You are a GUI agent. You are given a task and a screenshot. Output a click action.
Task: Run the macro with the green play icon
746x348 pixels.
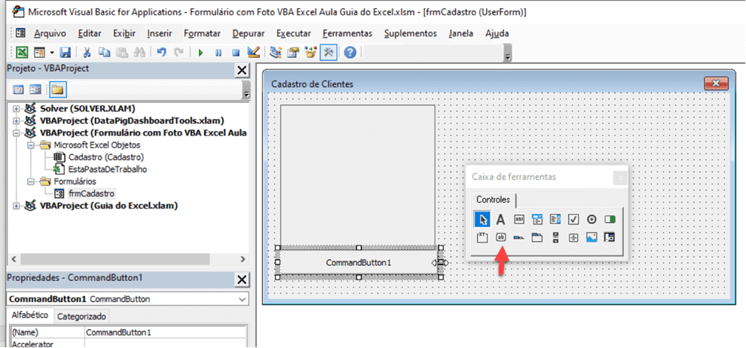(201, 53)
